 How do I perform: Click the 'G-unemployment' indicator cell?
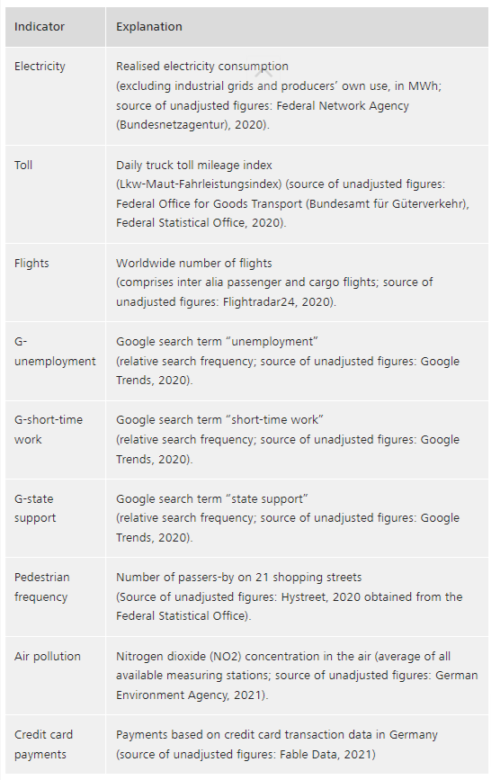[x=55, y=361]
